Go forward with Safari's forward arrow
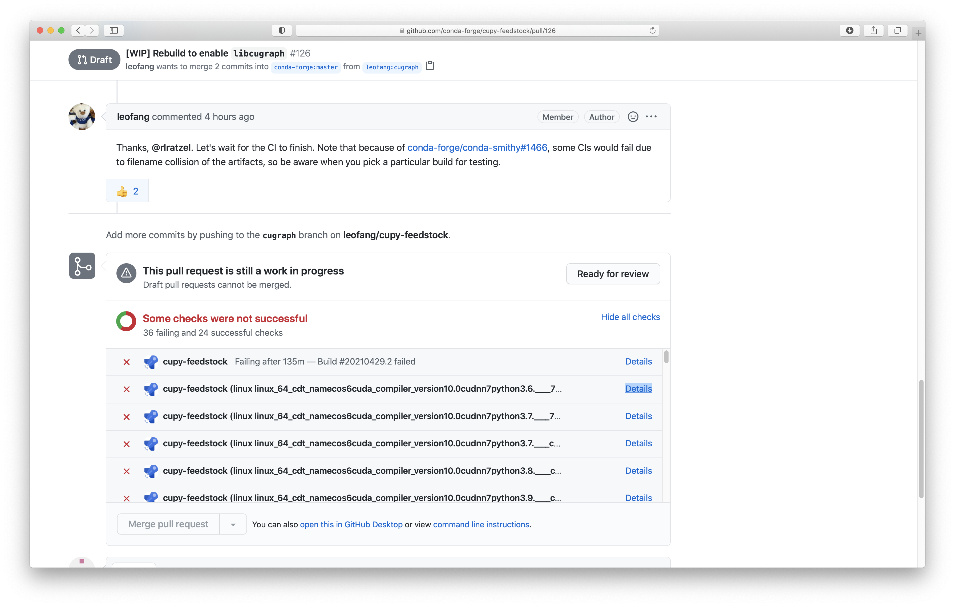Viewport: 955px width, 607px height. pos(92,31)
